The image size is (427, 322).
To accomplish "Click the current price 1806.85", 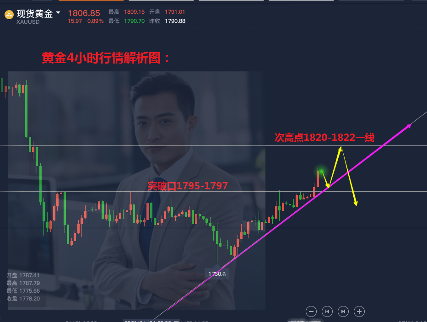I will tap(84, 13).
